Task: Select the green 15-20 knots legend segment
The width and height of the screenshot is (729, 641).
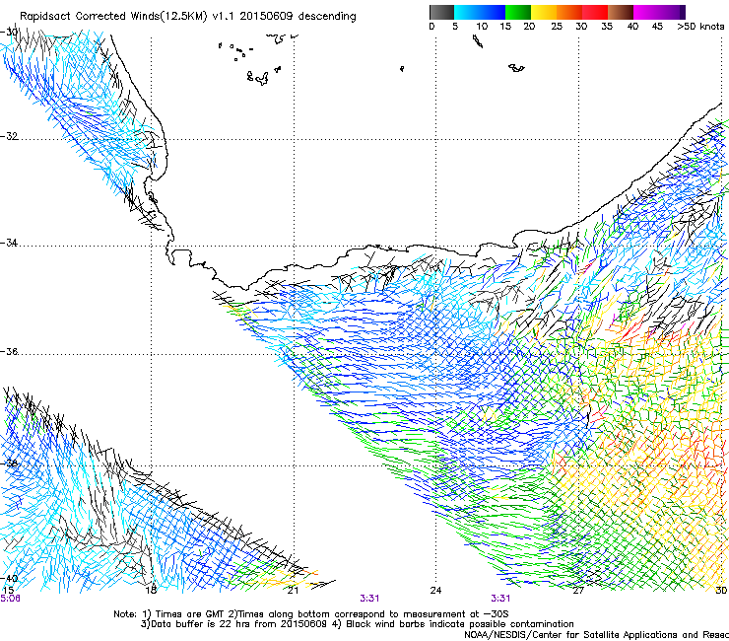Action: [518, 12]
